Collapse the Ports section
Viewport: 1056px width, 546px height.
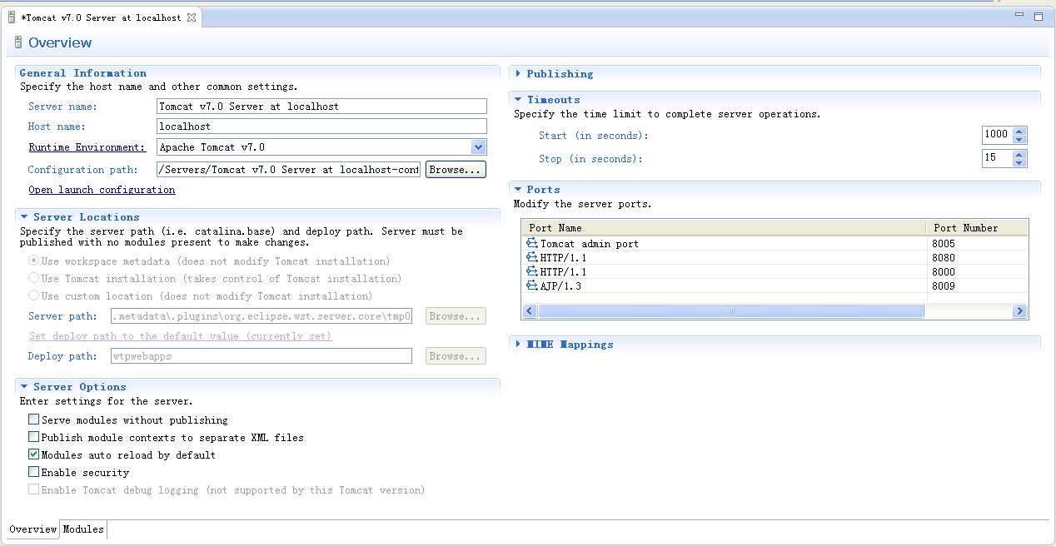pyautogui.click(x=518, y=189)
